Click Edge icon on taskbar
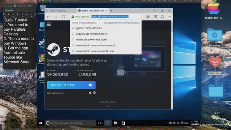The height and width of the screenshot is (130, 231). [x=108, y=123]
